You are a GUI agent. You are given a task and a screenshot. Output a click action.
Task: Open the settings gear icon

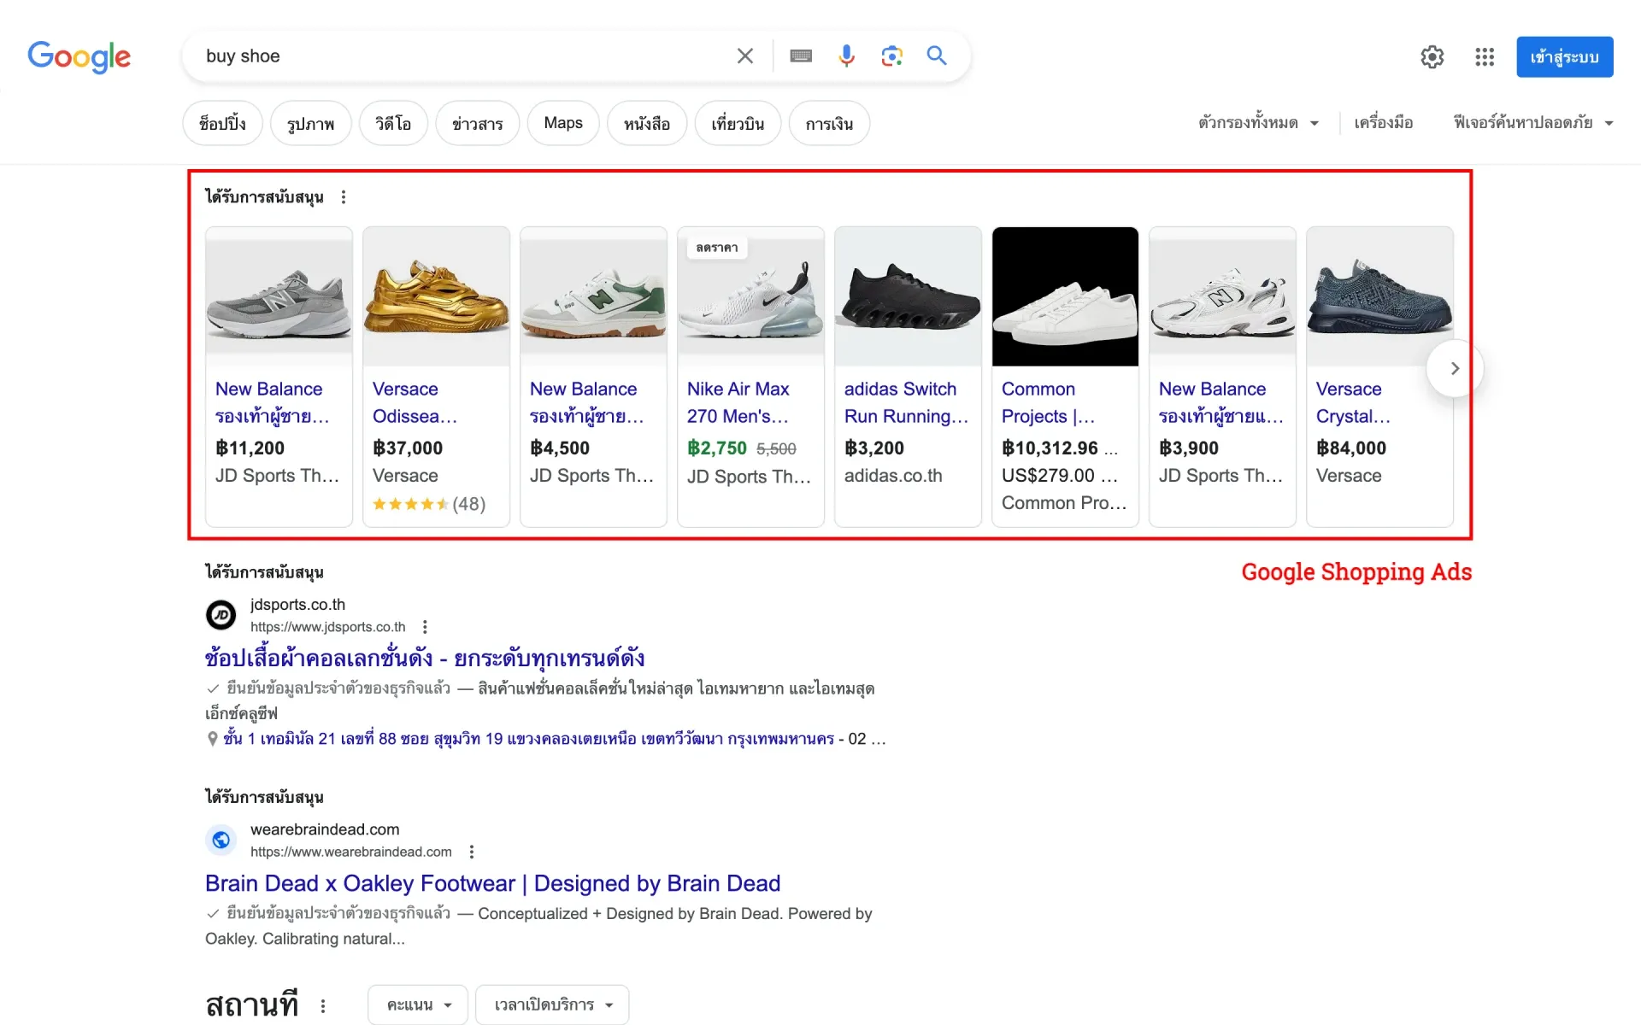coord(1432,57)
